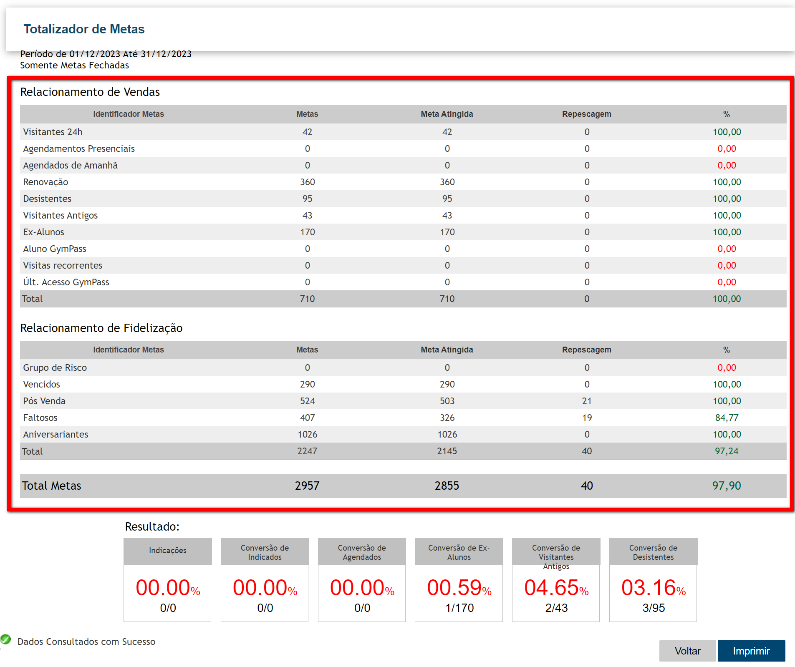Click Meta Atingida header in Vendas table

pos(447,114)
